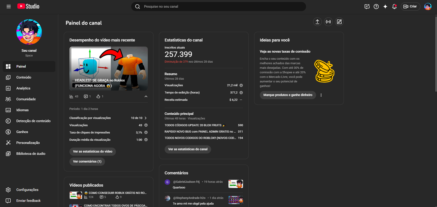Screen dimensions: 437x207
Task: Open the HEADLESS DE GRAÇA video thumbnail
Action: (108, 68)
